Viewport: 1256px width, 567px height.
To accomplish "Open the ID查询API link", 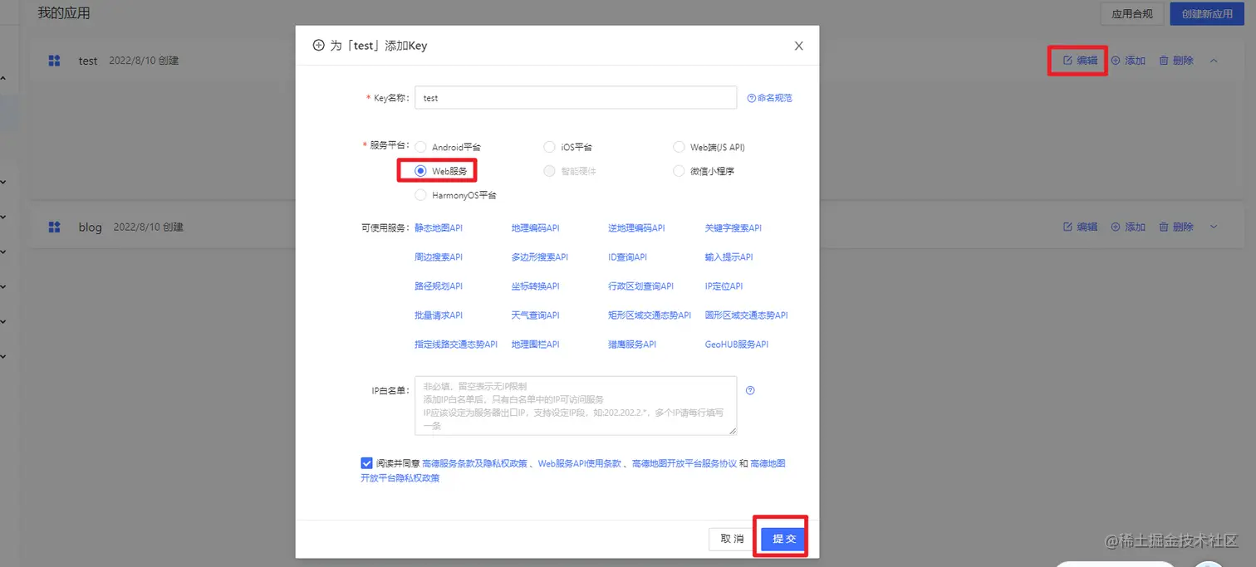I will click(x=627, y=257).
